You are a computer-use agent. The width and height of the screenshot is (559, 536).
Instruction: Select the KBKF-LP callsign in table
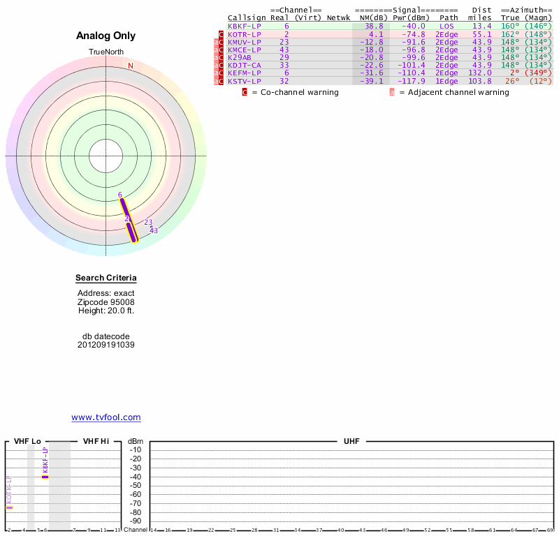244,26
